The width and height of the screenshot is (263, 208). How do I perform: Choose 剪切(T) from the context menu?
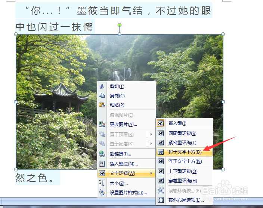pos(127,86)
